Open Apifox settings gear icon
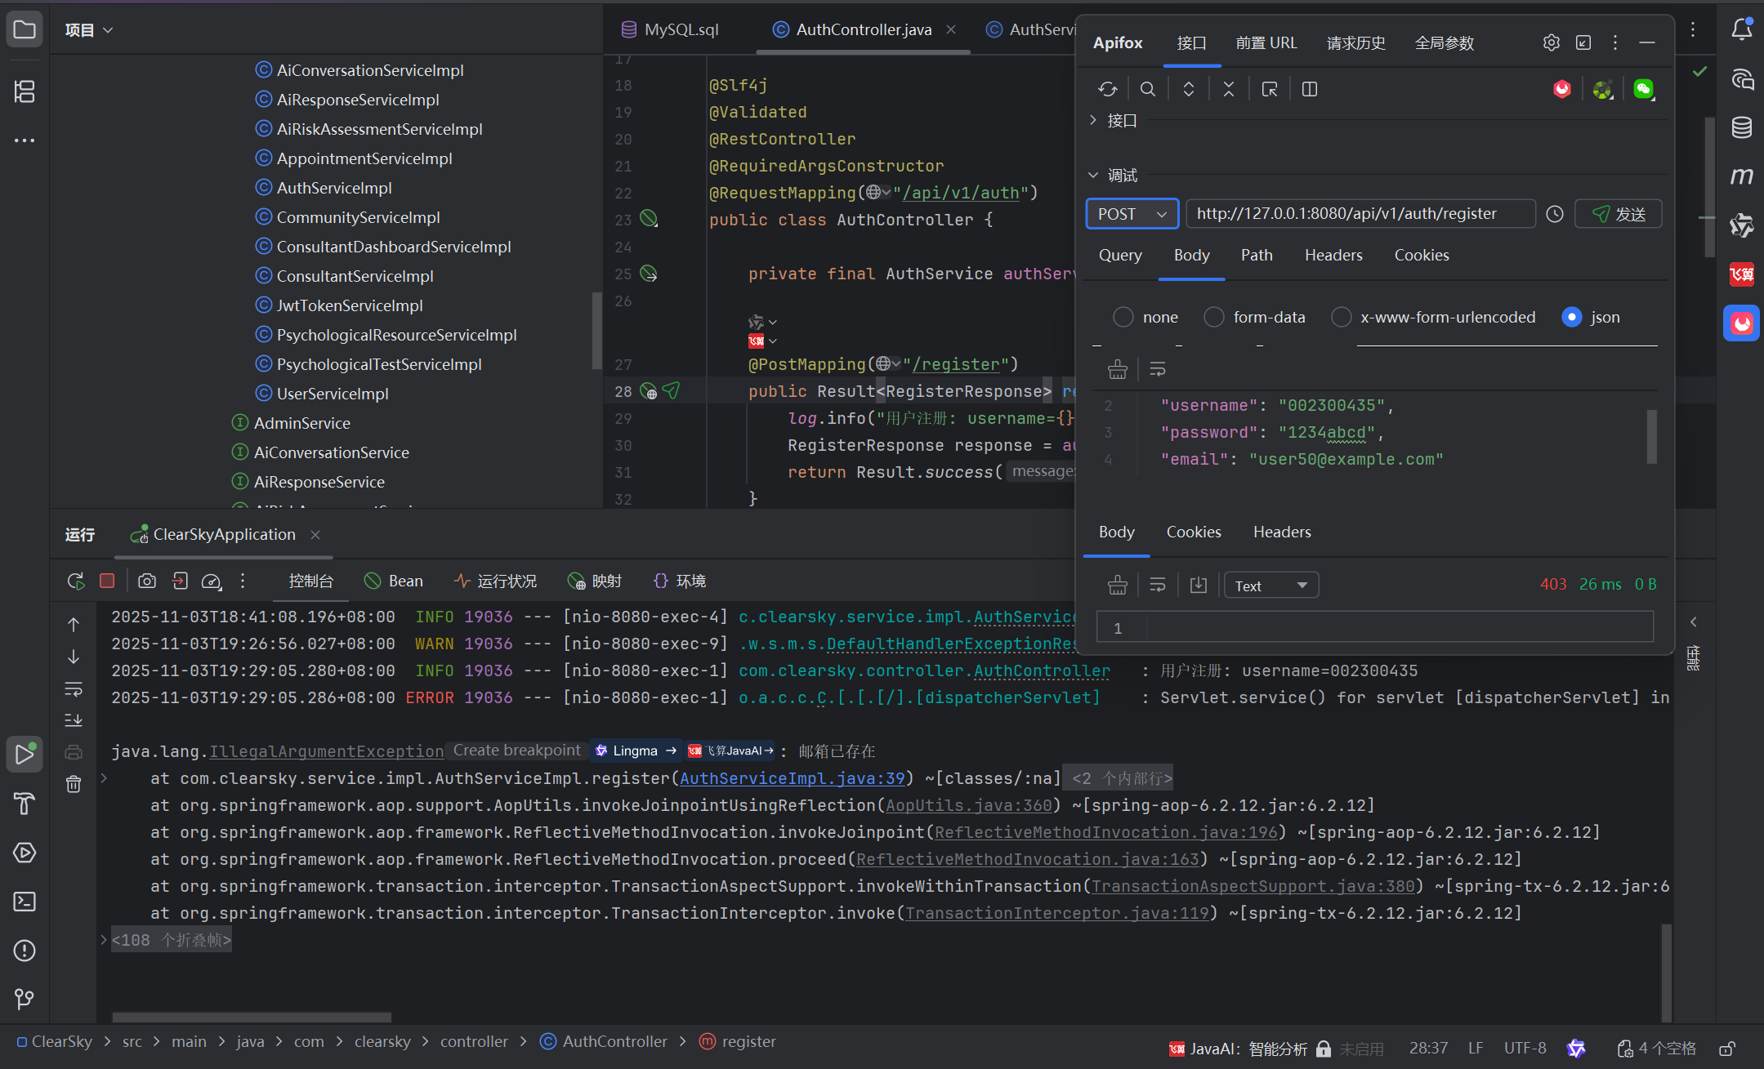Viewport: 1764px width, 1069px height. (1551, 42)
